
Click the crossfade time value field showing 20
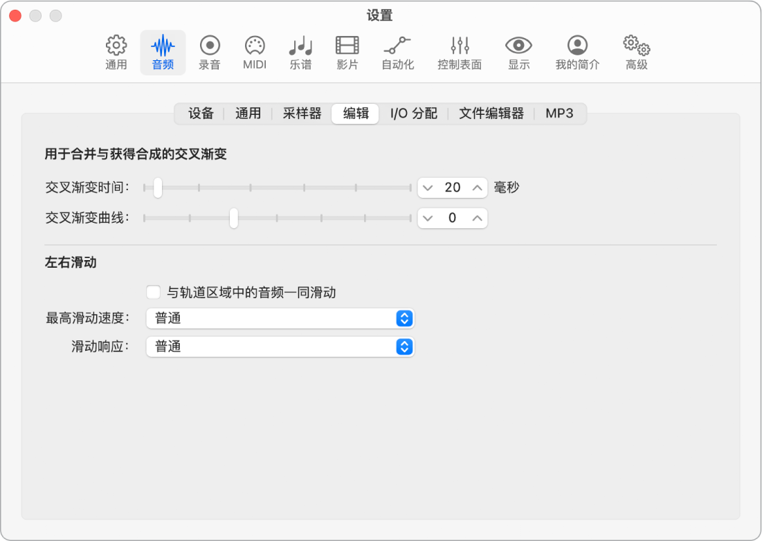click(453, 188)
